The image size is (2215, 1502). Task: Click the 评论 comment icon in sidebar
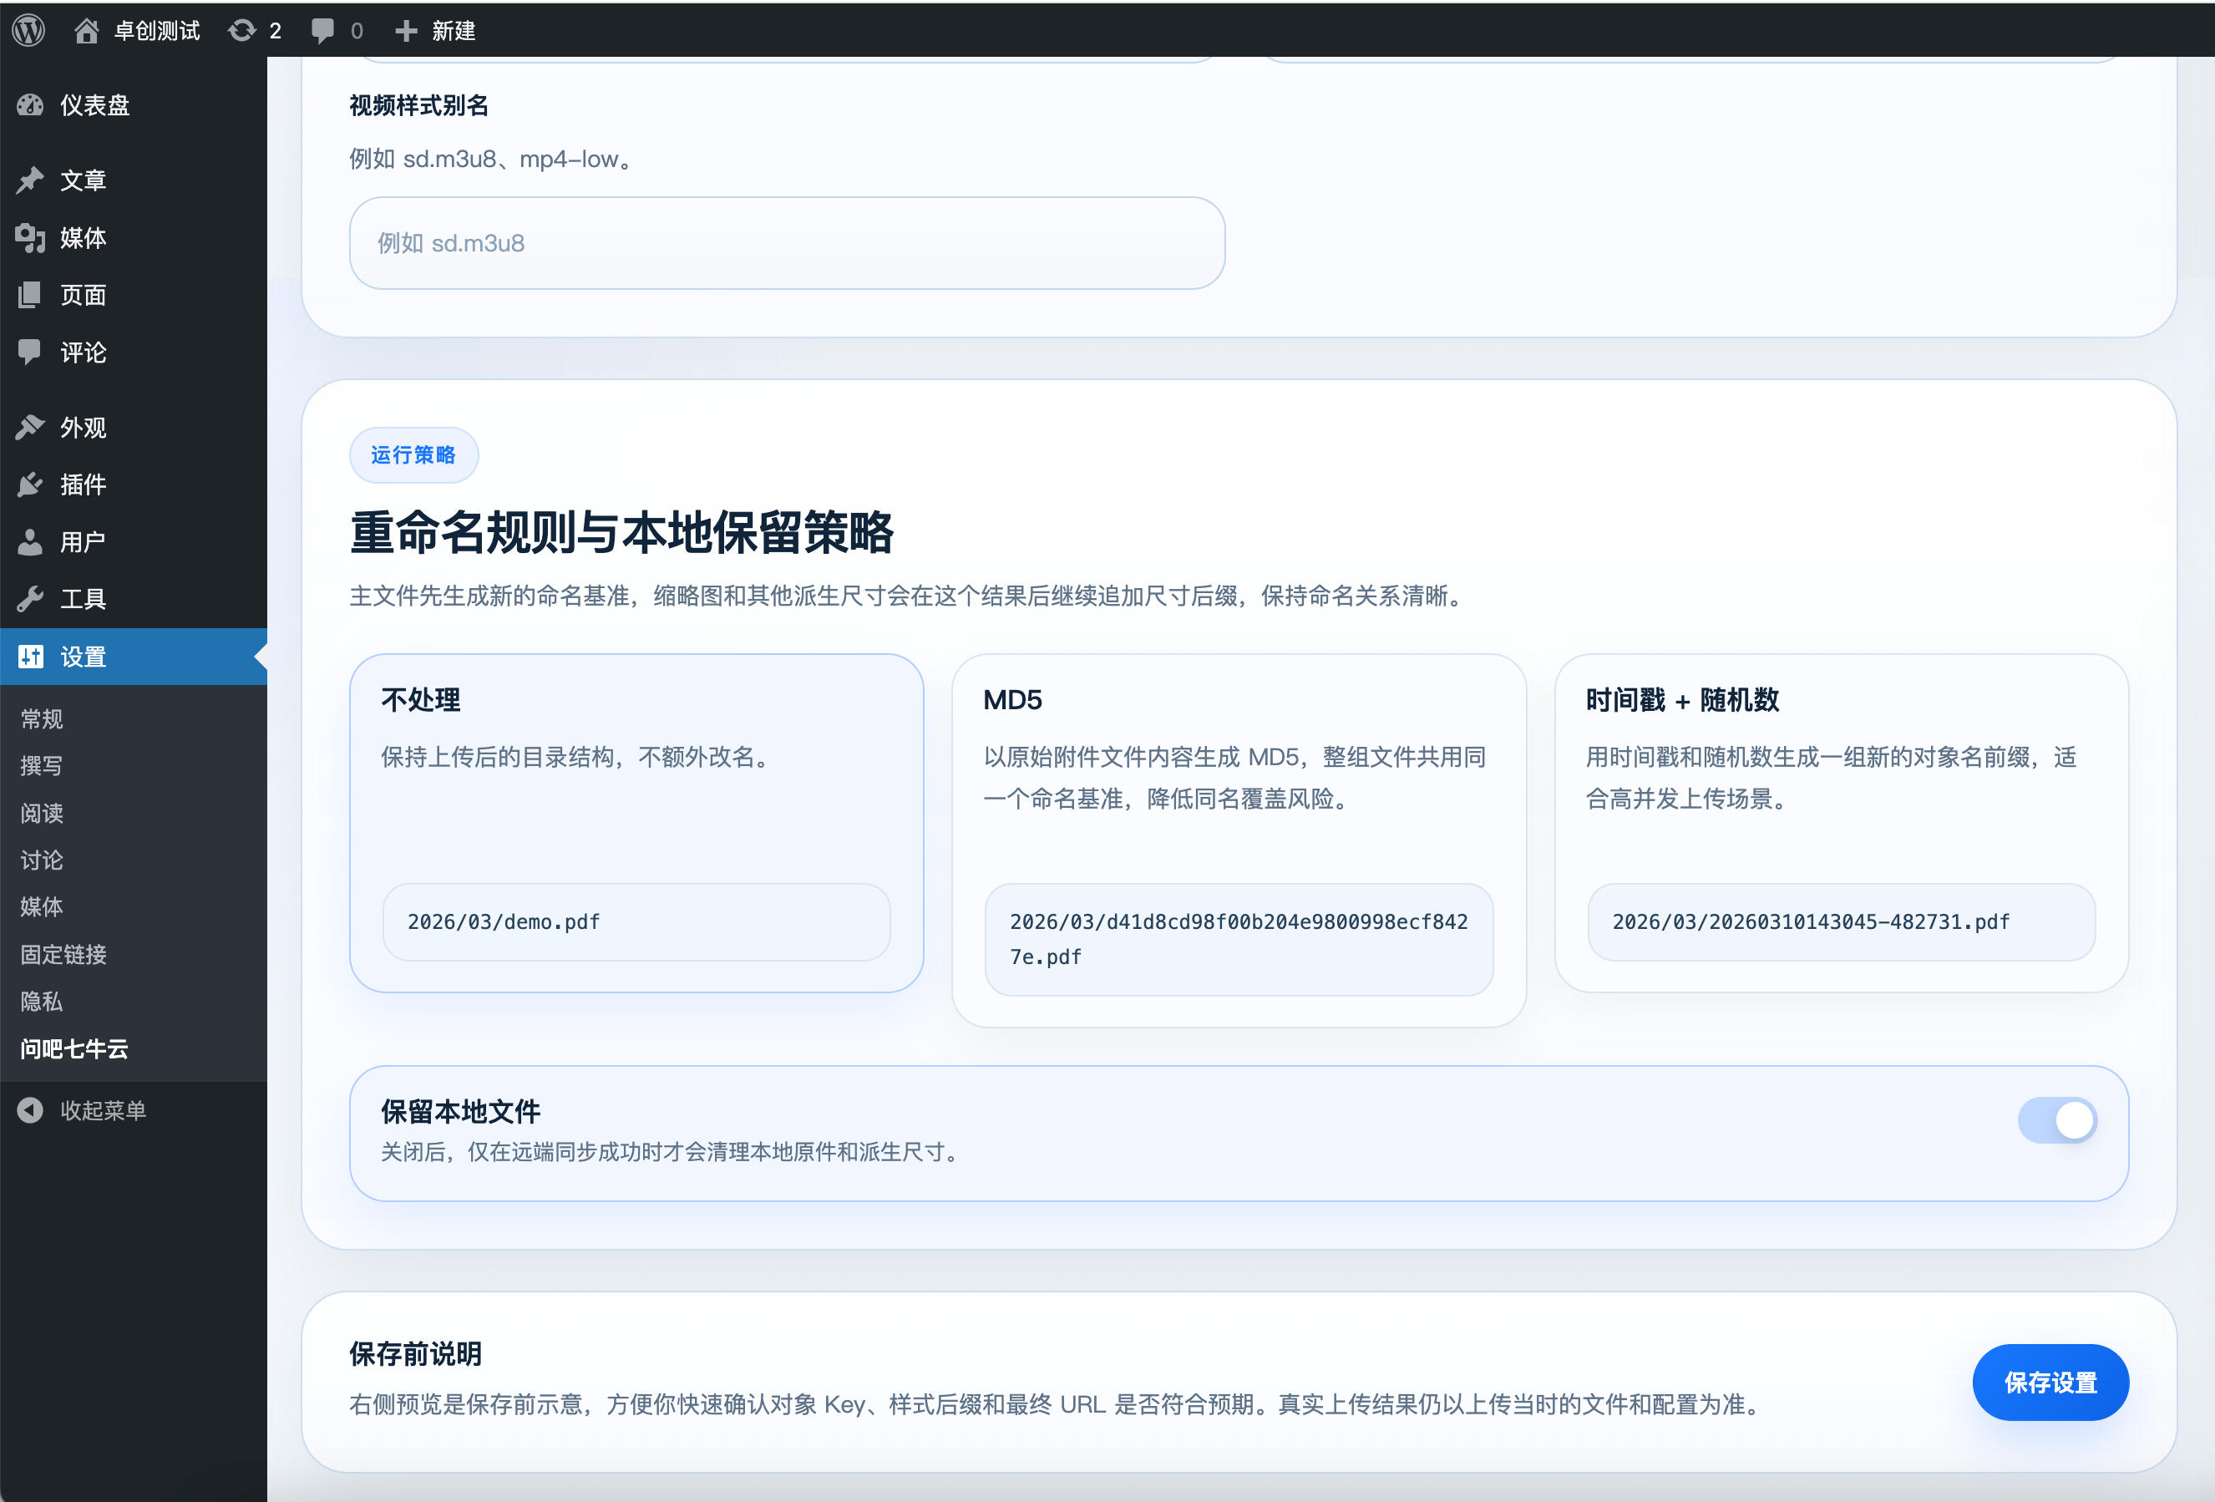click(x=29, y=352)
